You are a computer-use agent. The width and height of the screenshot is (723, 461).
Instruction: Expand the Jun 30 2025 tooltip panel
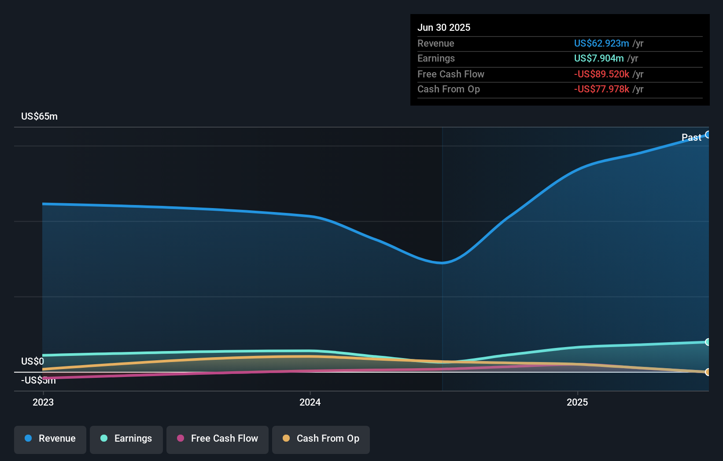(560, 59)
